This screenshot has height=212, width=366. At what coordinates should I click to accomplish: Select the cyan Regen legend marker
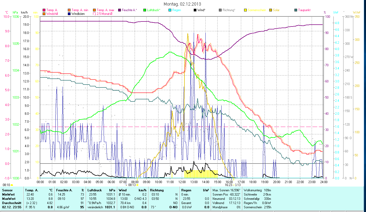pos(170,10)
